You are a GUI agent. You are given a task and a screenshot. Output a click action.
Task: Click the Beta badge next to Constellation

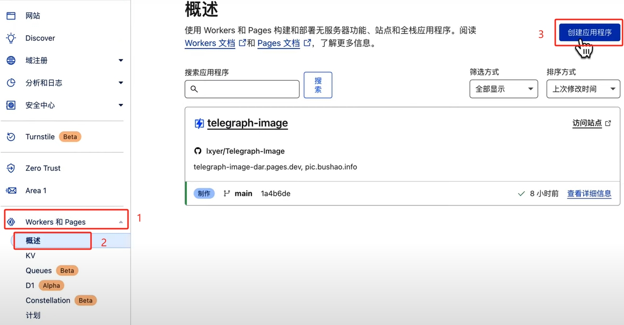point(85,300)
